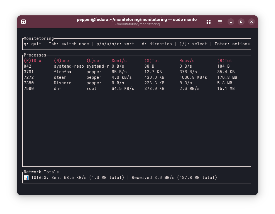Click PID 7390 in the process list

click(x=29, y=83)
